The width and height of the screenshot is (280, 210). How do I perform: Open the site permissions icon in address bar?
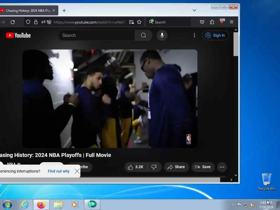coord(43,22)
